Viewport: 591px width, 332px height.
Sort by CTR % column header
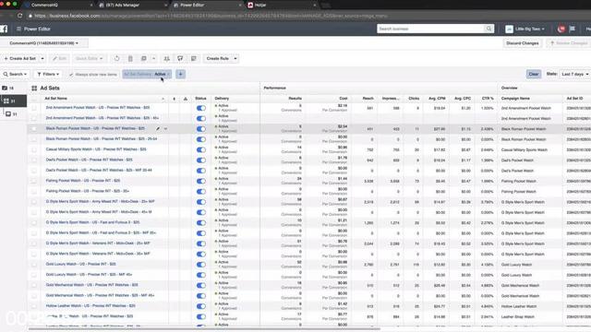[x=488, y=99]
